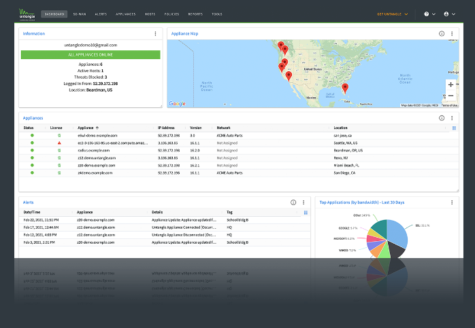Open the help menu question mark icon
This screenshot has width=475, height=328.
click(426, 14)
